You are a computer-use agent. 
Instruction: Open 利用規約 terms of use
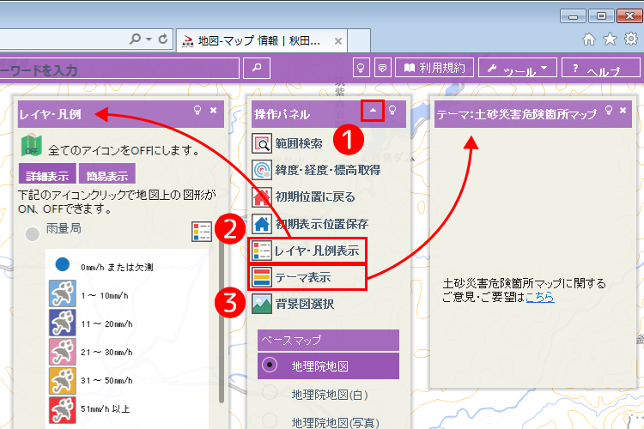434,67
